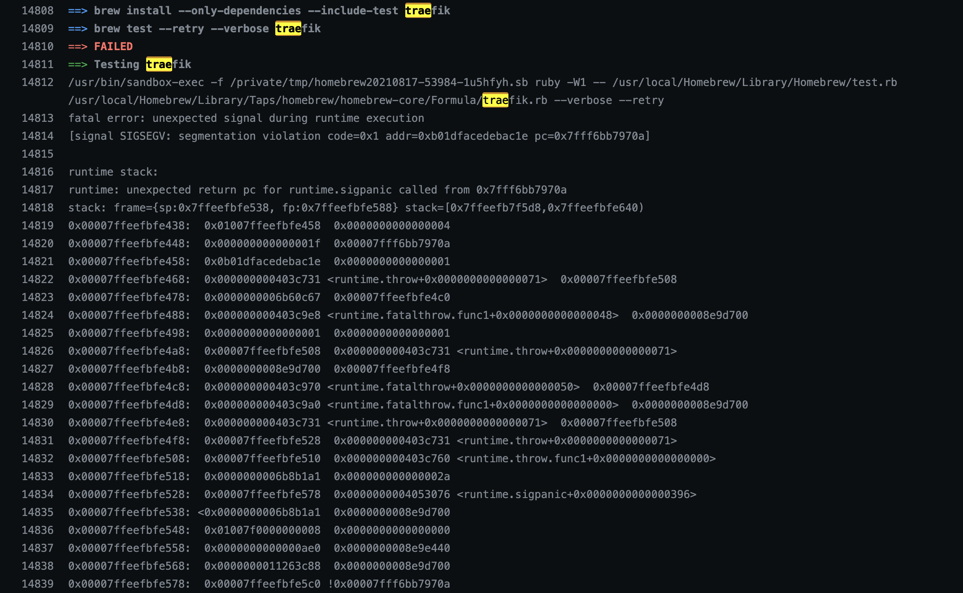963x593 pixels.
Task: Click highlighted 'trae' in Formula/traefik.rb path
Action: point(495,100)
